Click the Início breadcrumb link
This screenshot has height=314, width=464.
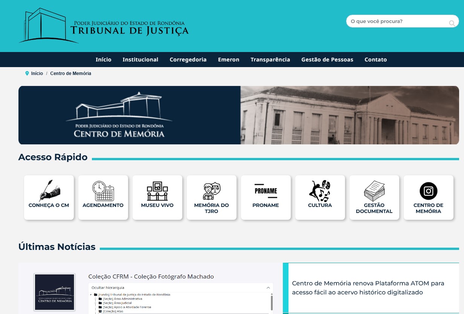(x=37, y=74)
